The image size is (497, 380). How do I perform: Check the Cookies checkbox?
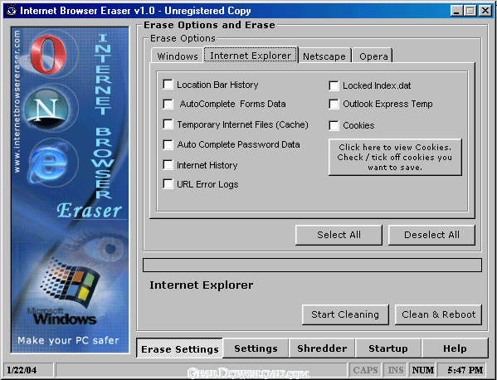point(334,125)
